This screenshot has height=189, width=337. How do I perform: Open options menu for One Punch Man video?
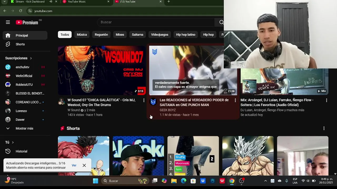coord(235,100)
